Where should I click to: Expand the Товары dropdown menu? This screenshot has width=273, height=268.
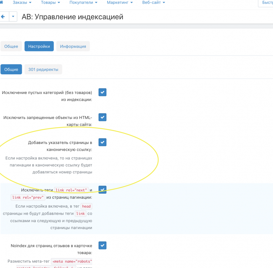(50, 3)
